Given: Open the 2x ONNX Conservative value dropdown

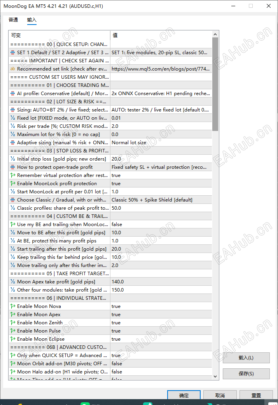Looking at the screenshot, I should click(x=161, y=93).
